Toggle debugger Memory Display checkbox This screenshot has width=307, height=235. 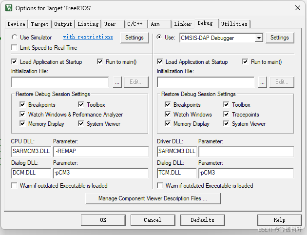(168, 123)
